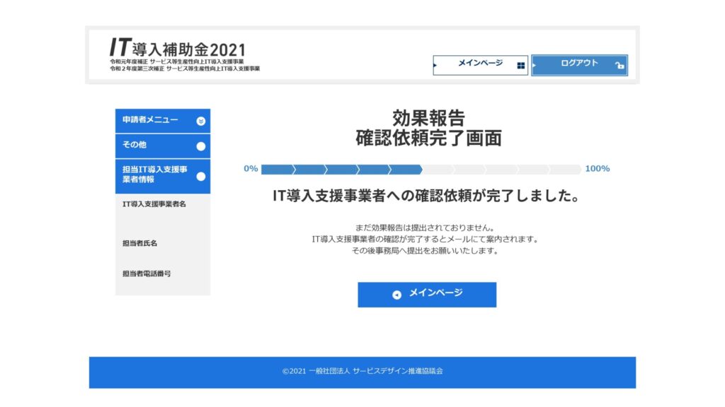Expand the 申請者メニュー sidebar section
This screenshot has height=407, width=725.
(163, 121)
